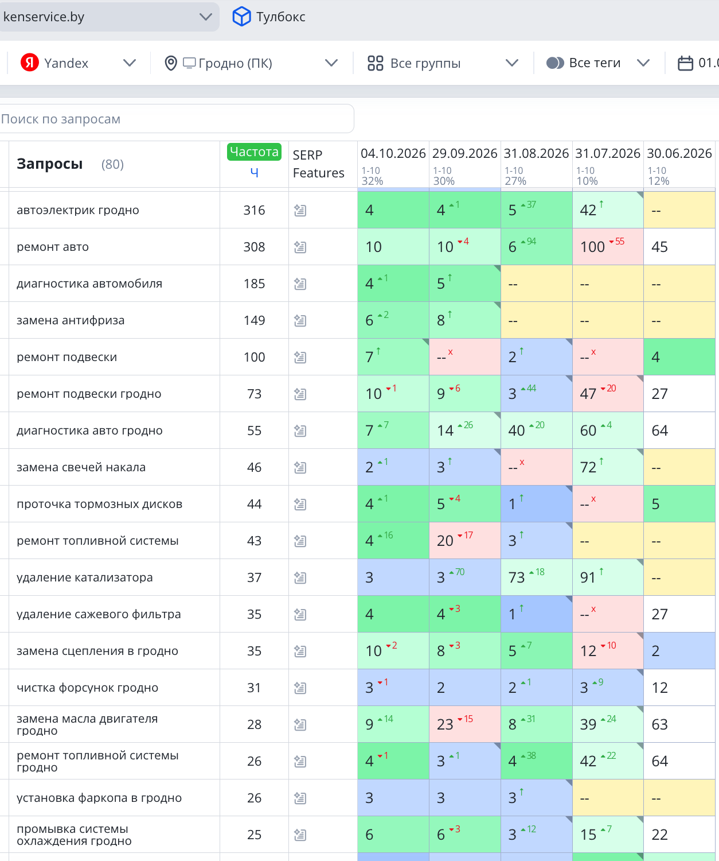Sort by the 31.08.2026 date column
This screenshot has width=719, height=861.
tap(537, 154)
